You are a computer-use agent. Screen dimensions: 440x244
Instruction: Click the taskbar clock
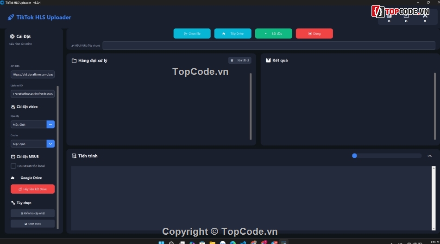point(435,242)
